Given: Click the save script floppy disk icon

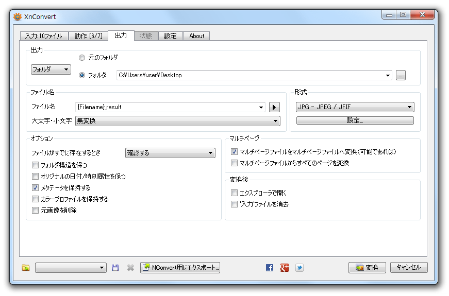Looking at the screenshot, I should click(115, 268).
